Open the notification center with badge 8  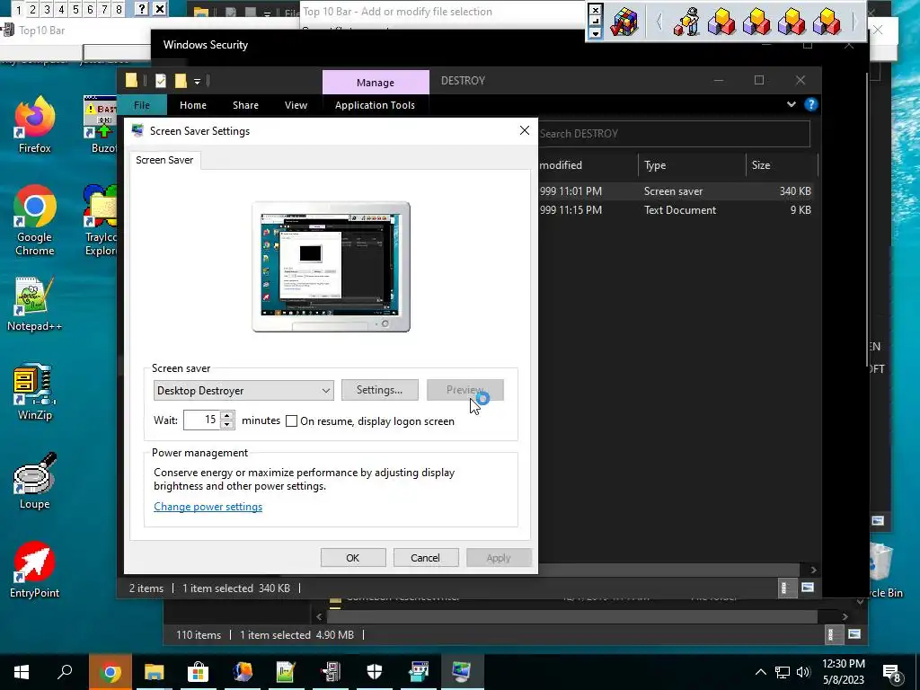(892, 673)
